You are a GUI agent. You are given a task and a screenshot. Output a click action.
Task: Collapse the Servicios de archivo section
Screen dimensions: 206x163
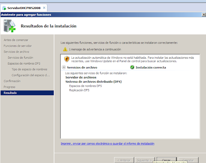[x=64, y=67]
